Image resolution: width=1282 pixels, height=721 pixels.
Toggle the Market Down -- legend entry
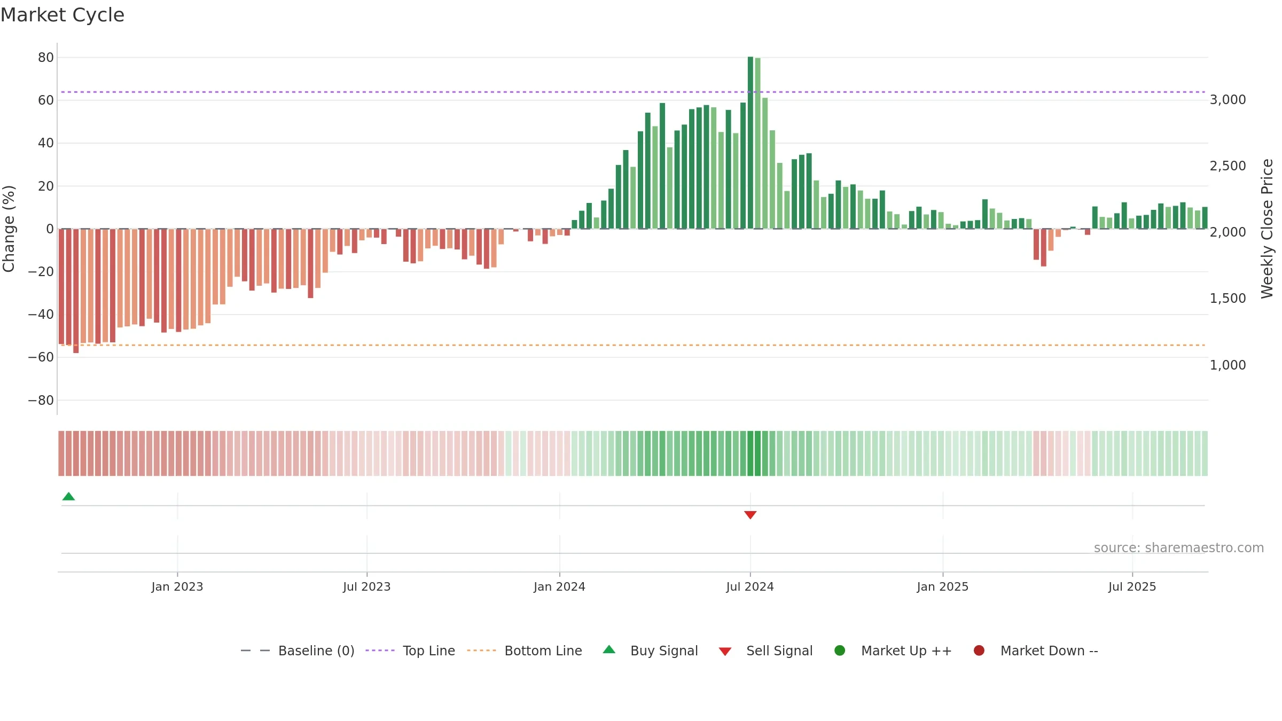(x=1036, y=651)
